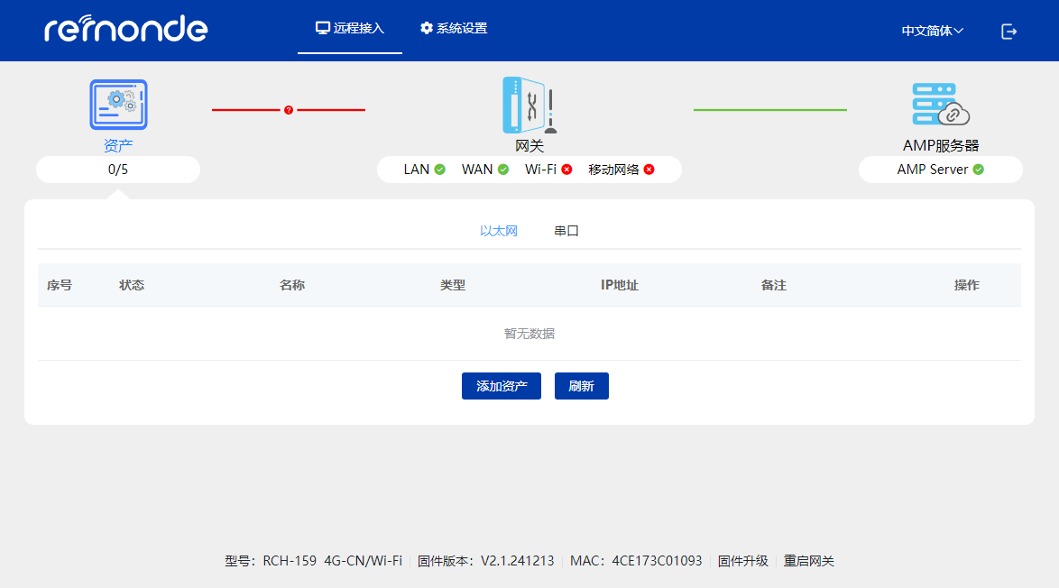Click the red question mark connection indicator

[x=289, y=110]
